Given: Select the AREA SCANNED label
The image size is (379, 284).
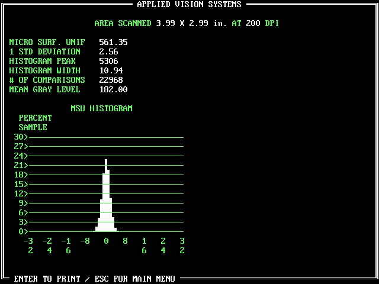Looking at the screenshot, I should (x=123, y=23).
